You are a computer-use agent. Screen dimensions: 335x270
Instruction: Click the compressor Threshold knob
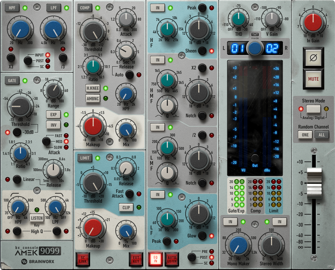(93, 31)
